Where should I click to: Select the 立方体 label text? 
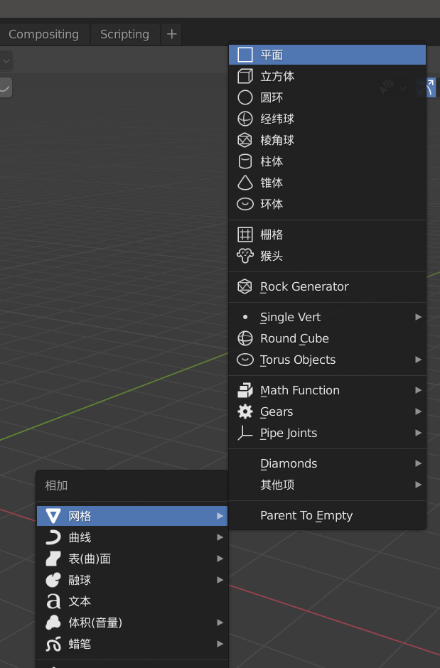coord(277,76)
